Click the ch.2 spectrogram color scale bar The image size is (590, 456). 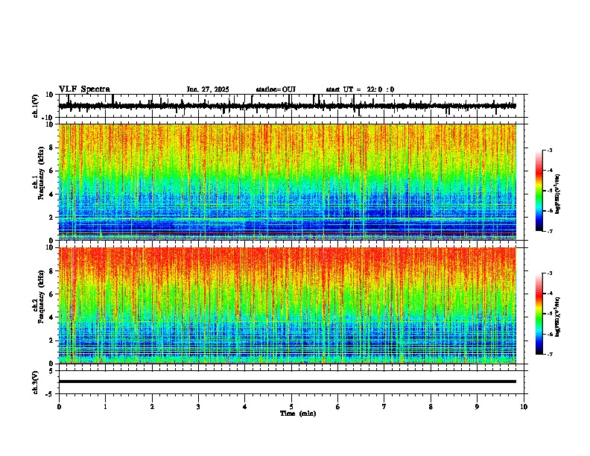pyautogui.click(x=539, y=314)
